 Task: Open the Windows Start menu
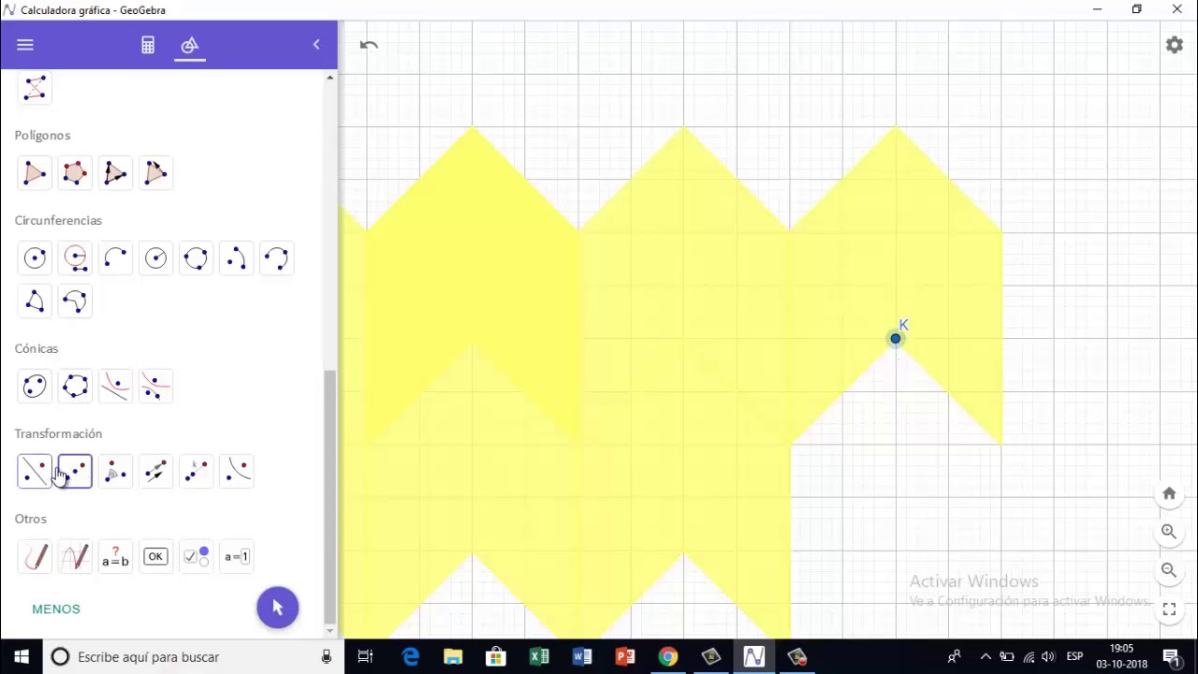pos(22,657)
